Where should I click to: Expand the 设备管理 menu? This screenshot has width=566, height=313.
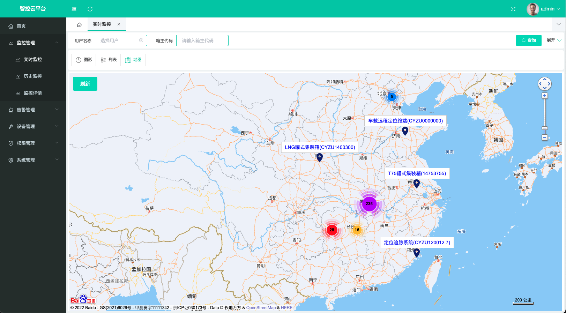33,126
